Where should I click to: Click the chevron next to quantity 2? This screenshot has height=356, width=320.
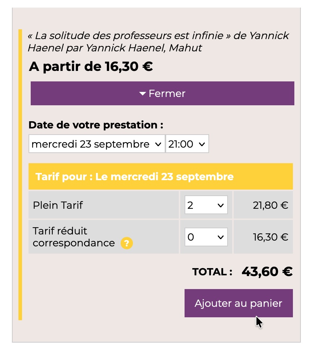tap(221, 205)
